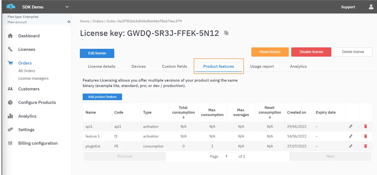Switch to the Devices tab
The image size is (377, 175).
tap(138, 66)
